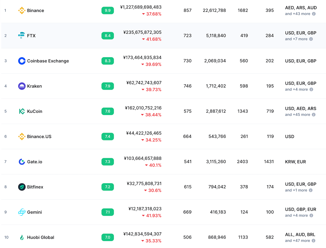Expand Kraken's 'and +4 more' fiat list
Image resolution: width=326 pixels, height=248 pixels.
click(296, 90)
